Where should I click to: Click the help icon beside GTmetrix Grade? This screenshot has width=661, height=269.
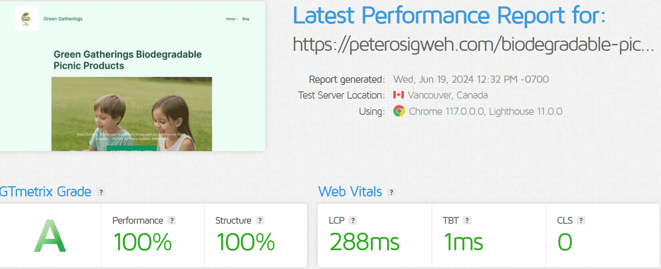coord(101,192)
